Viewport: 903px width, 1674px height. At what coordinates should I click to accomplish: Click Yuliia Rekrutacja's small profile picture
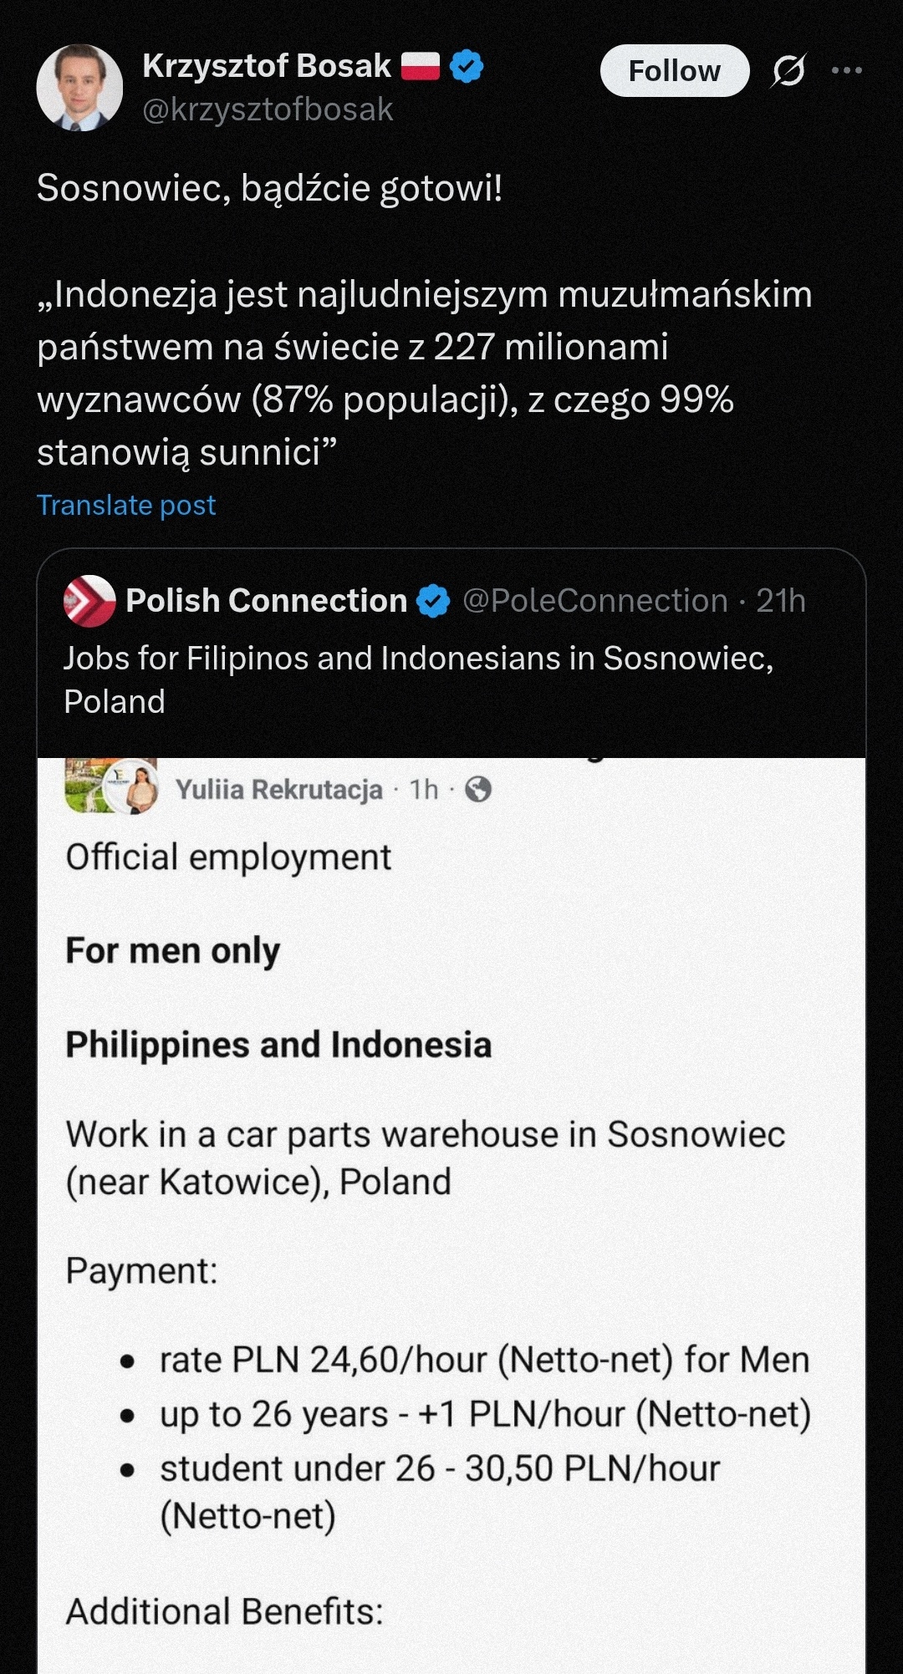[x=140, y=789]
